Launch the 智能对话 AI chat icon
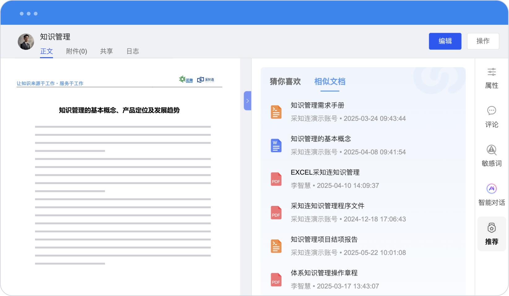 (491, 189)
